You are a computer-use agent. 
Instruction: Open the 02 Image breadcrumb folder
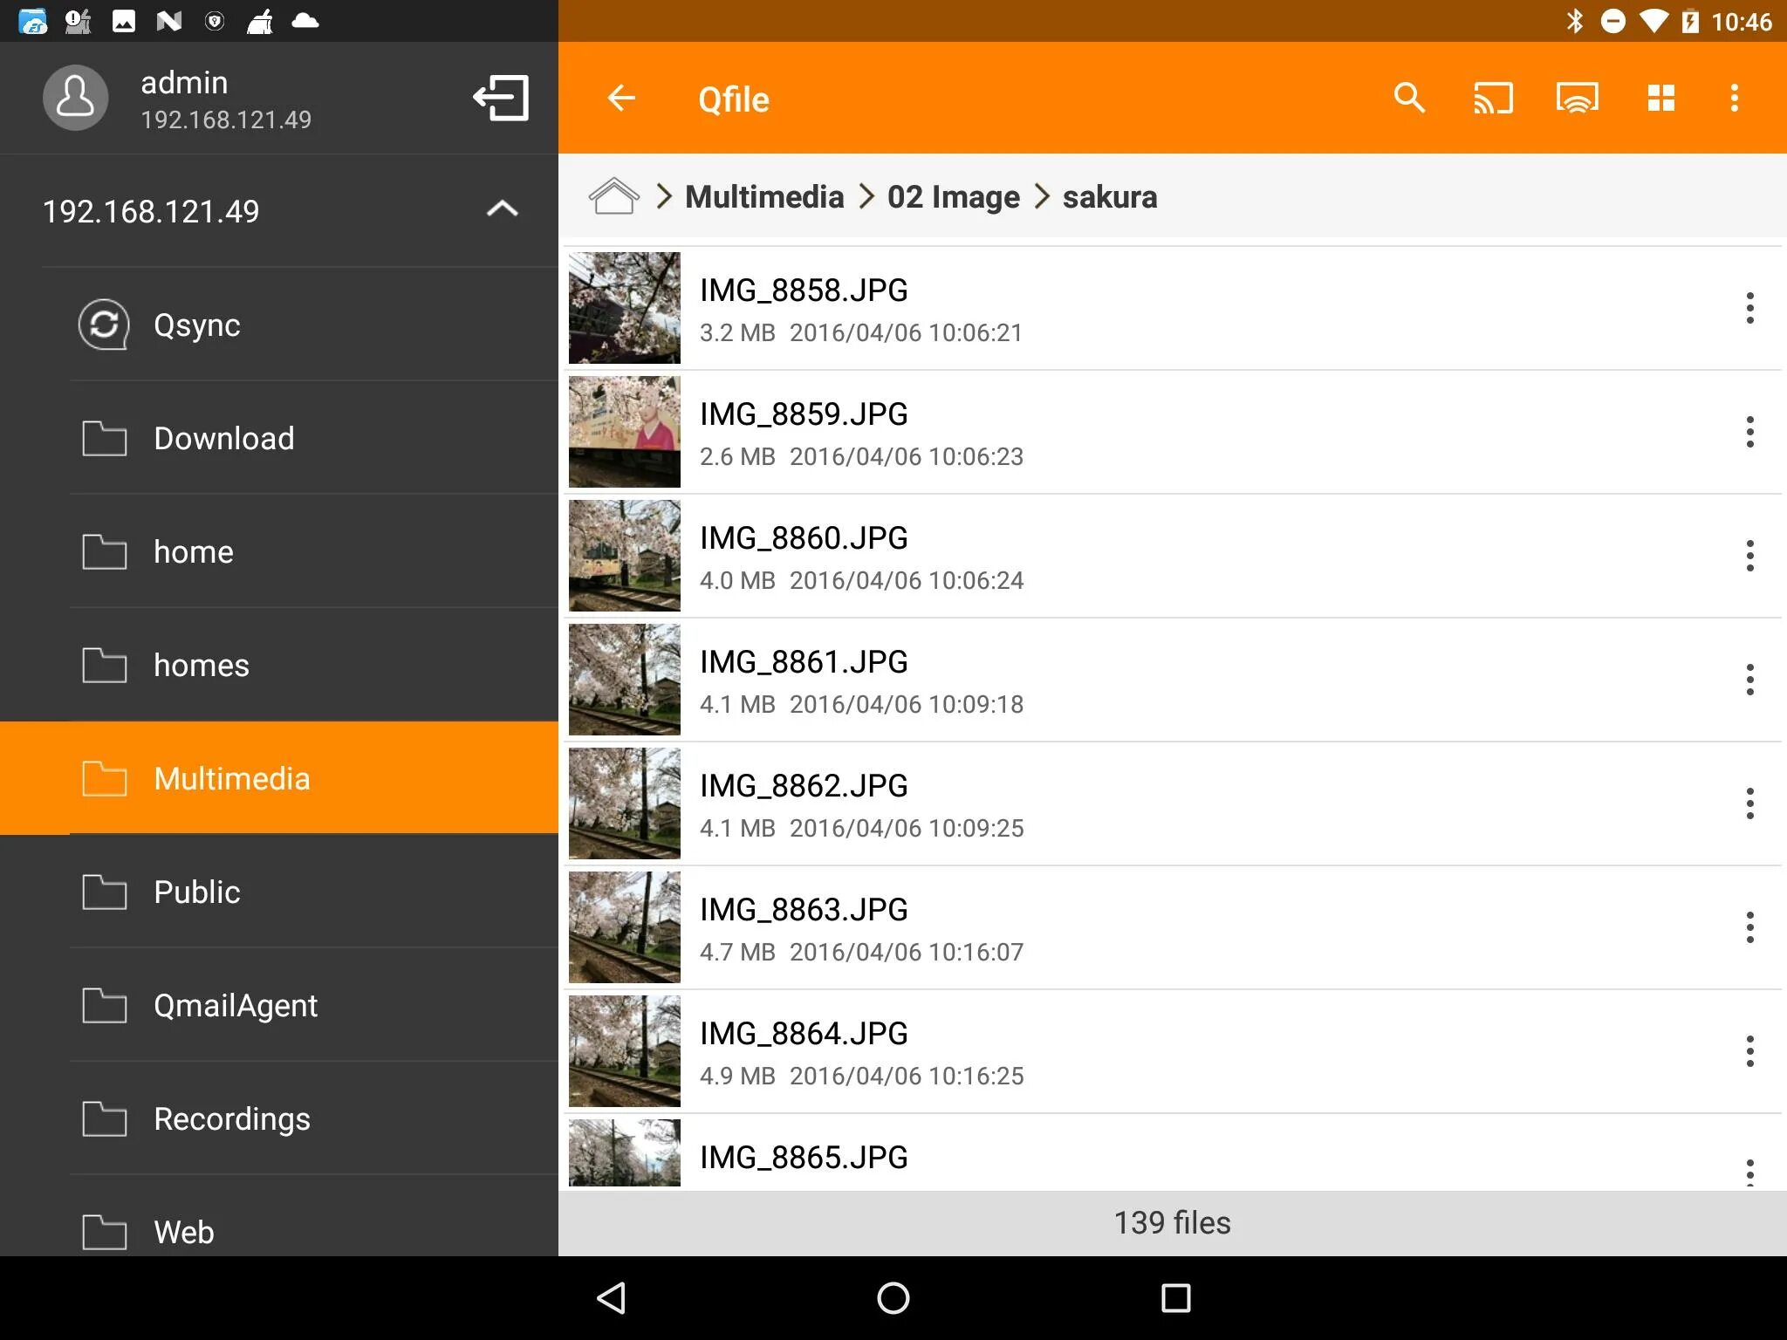pos(952,196)
